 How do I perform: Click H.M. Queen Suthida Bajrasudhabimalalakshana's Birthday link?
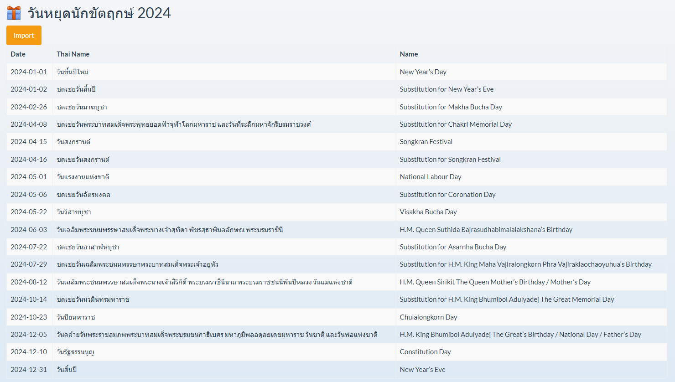pos(485,229)
